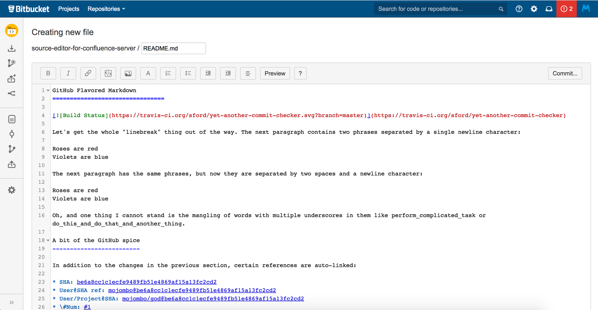Click the heading A toolbar button
Image resolution: width=598 pixels, height=310 pixels.
click(148, 73)
